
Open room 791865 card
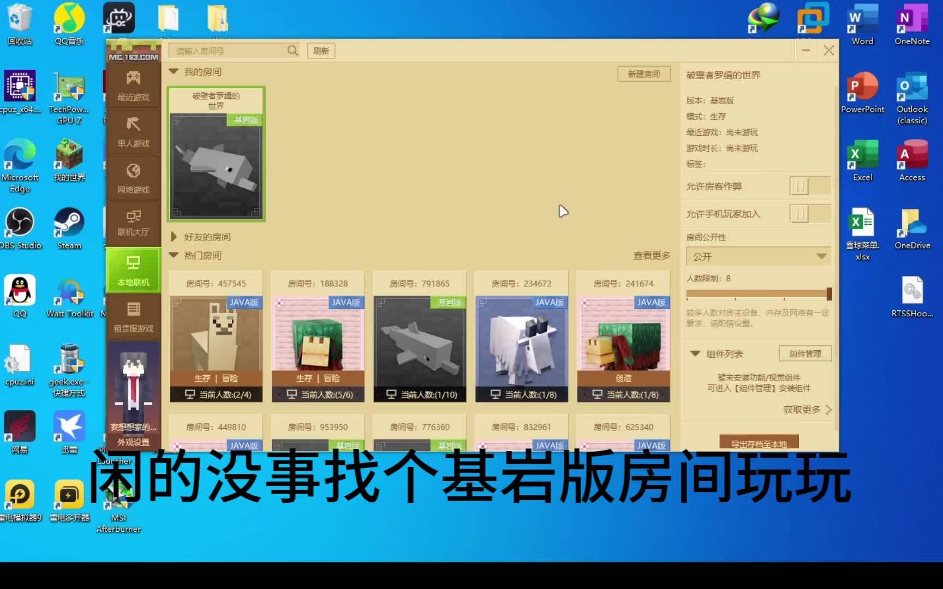click(420, 336)
